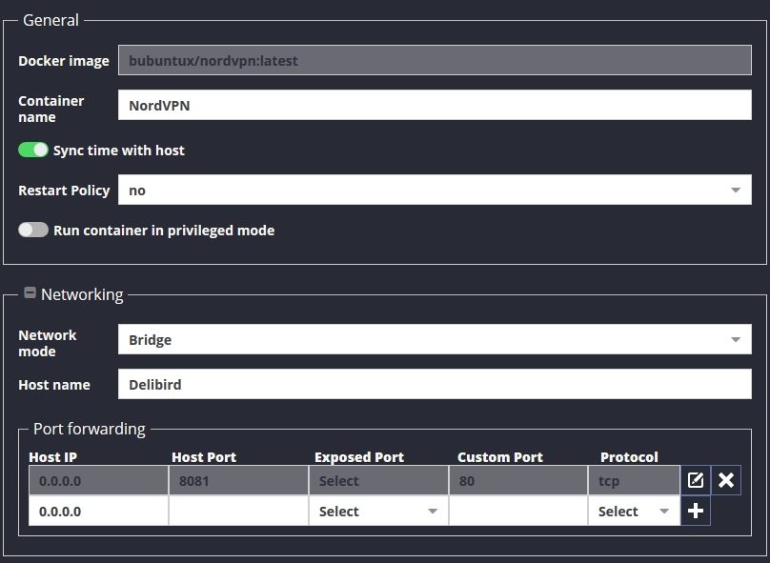The height and width of the screenshot is (563, 770).
Task: Click the editable Host IP 0.0.0.0 field
Action: pyautogui.click(x=98, y=511)
